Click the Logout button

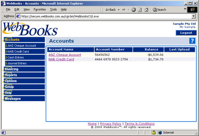click(186, 33)
